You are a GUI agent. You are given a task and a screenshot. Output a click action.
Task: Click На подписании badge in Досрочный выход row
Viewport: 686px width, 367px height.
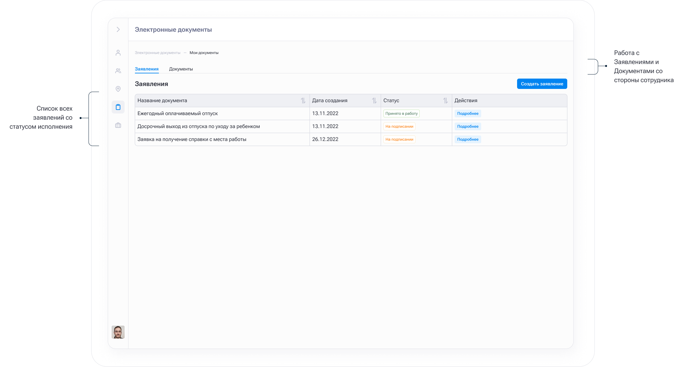pyautogui.click(x=399, y=126)
